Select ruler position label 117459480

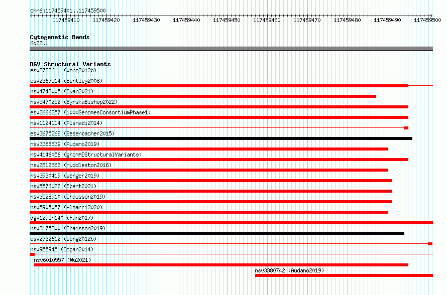pos(347,20)
